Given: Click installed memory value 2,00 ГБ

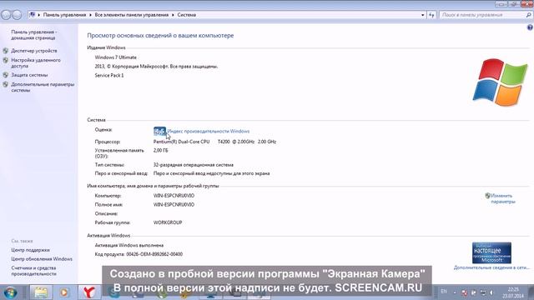Looking at the screenshot, I should (160, 150).
